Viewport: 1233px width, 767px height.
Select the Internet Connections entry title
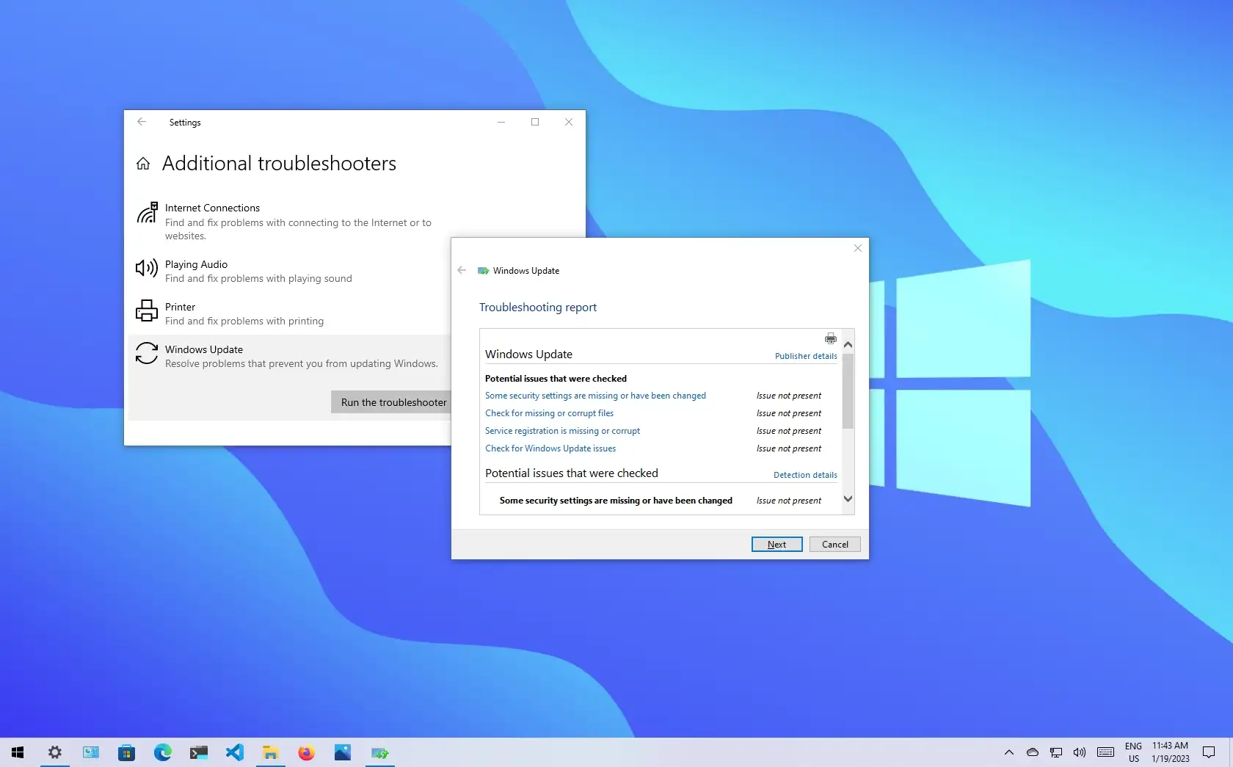pyautogui.click(x=212, y=208)
